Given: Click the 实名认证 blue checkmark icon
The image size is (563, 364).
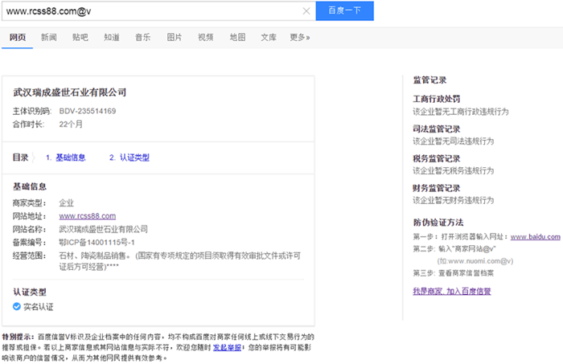Looking at the screenshot, I should (x=17, y=306).
